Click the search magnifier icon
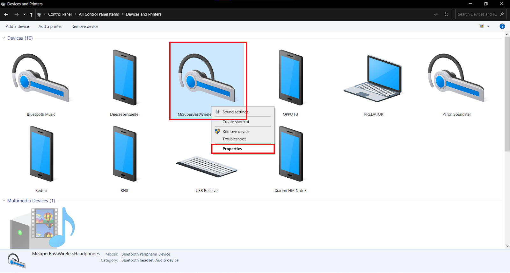 point(502,14)
